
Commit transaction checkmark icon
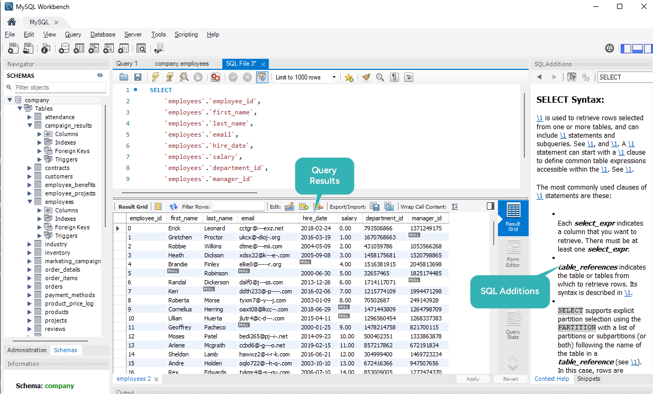(233, 77)
